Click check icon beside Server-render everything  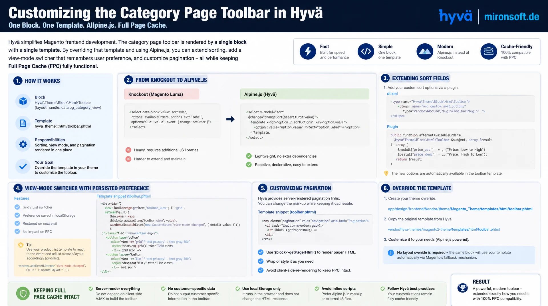(91, 289)
